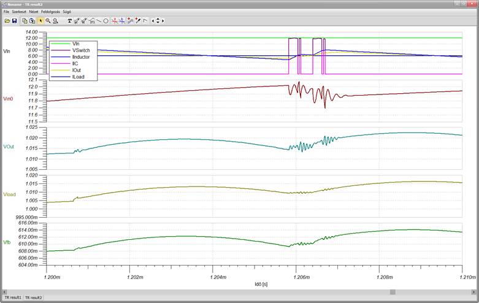Click the 616.00m tick on Vfb axis
The image size is (479, 303).
pos(28,223)
